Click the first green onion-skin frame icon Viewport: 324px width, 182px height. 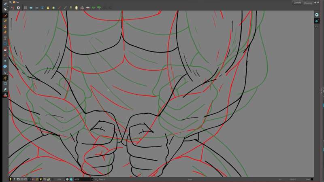click(94, 8)
